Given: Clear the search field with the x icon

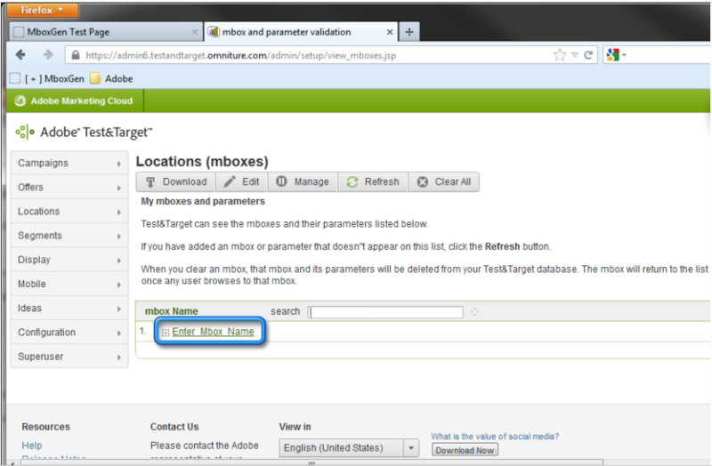Looking at the screenshot, I should [x=474, y=312].
